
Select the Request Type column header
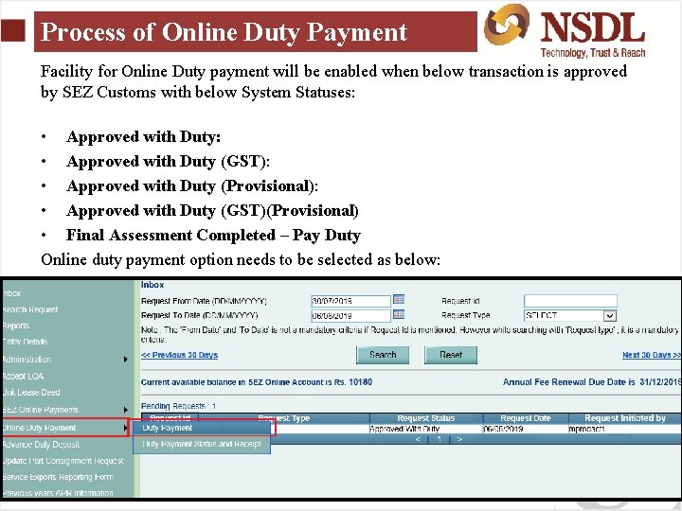pos(283,418)
